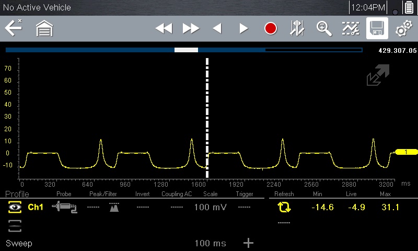
Task: Click the dashed vertical cursor line
Action: (x=207, y=118)
